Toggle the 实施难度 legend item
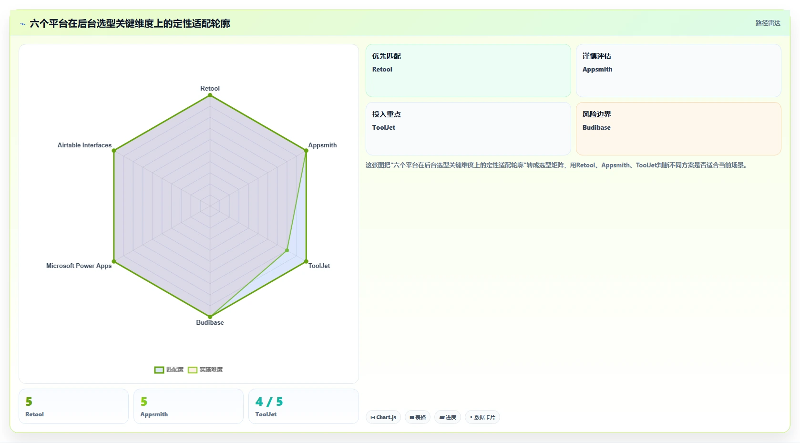The height and width of the screenshot is (443, 800). (205, 370)
